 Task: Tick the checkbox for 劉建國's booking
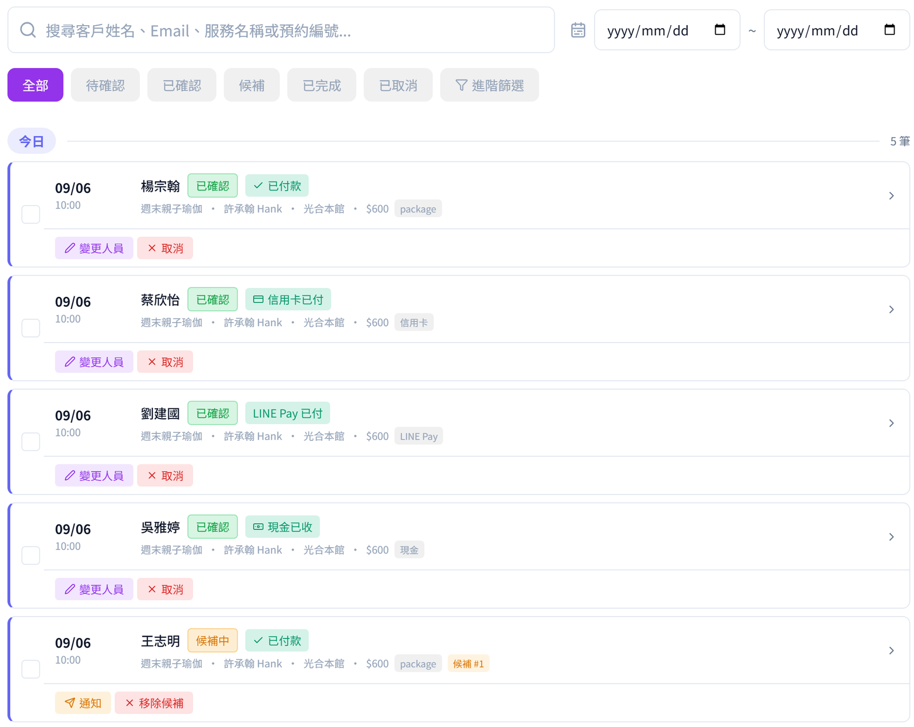coord(31,441)
